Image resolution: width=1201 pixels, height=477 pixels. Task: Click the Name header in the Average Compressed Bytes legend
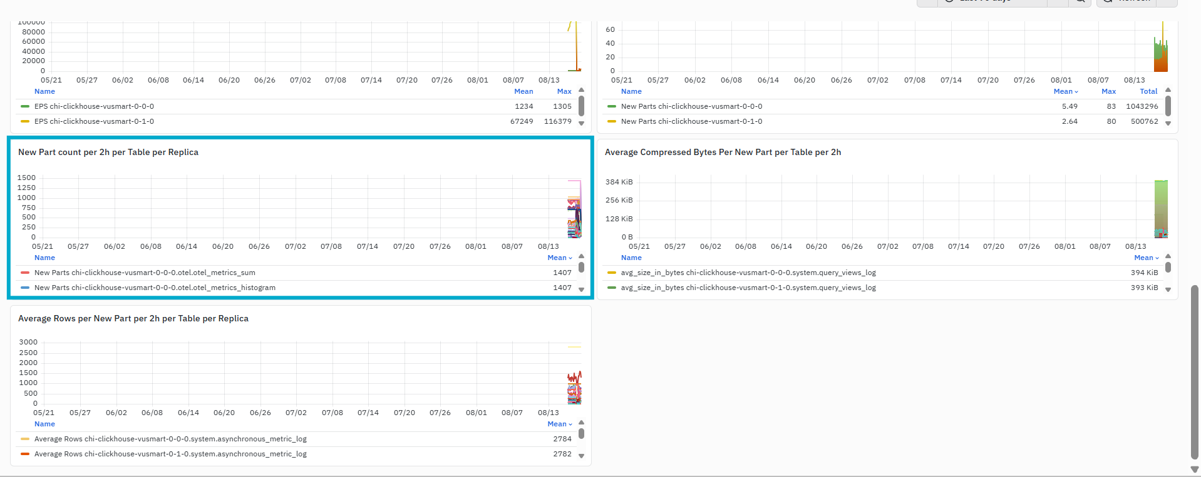631,258
